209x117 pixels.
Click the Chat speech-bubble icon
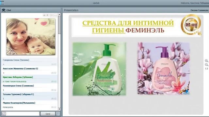pyautogui.click(x=4, y=10)
